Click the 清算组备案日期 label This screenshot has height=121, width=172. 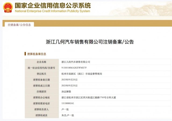(41, 80)
